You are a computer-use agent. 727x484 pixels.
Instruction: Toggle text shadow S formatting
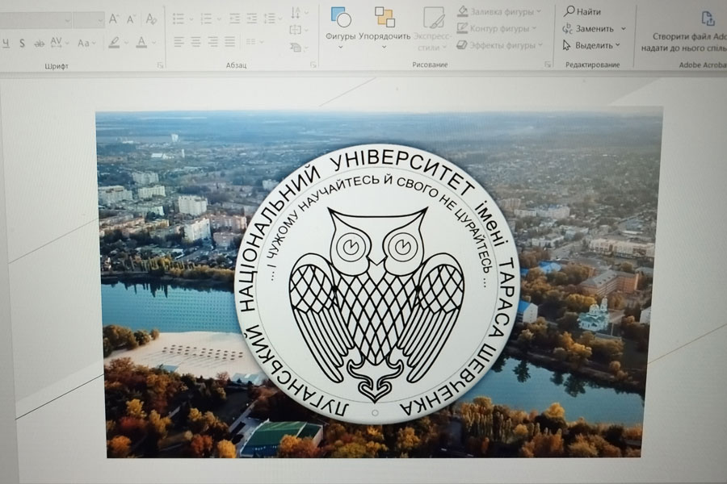[22, 43]
